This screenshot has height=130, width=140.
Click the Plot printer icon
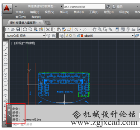pyautogui.click(x=25, y=29)
